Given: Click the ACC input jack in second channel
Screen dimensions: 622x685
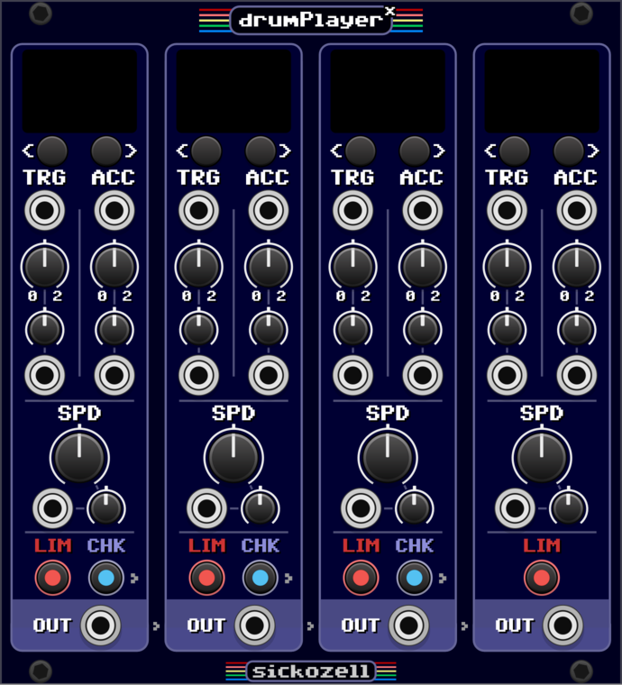Looking at the screenshot, I should pyautogui.click(x=269, y=211).
